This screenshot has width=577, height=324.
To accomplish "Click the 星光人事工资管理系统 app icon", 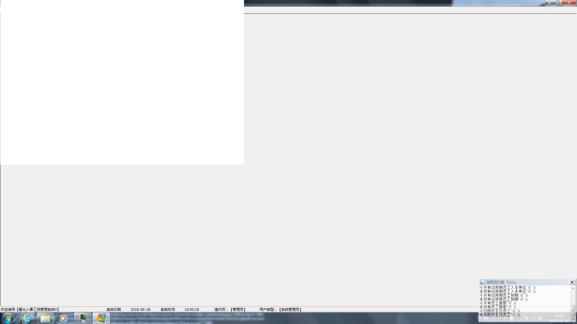I will (x=102, y=318).
